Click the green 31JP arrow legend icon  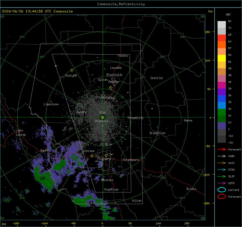pyautogui.click(x=222, y=176)
